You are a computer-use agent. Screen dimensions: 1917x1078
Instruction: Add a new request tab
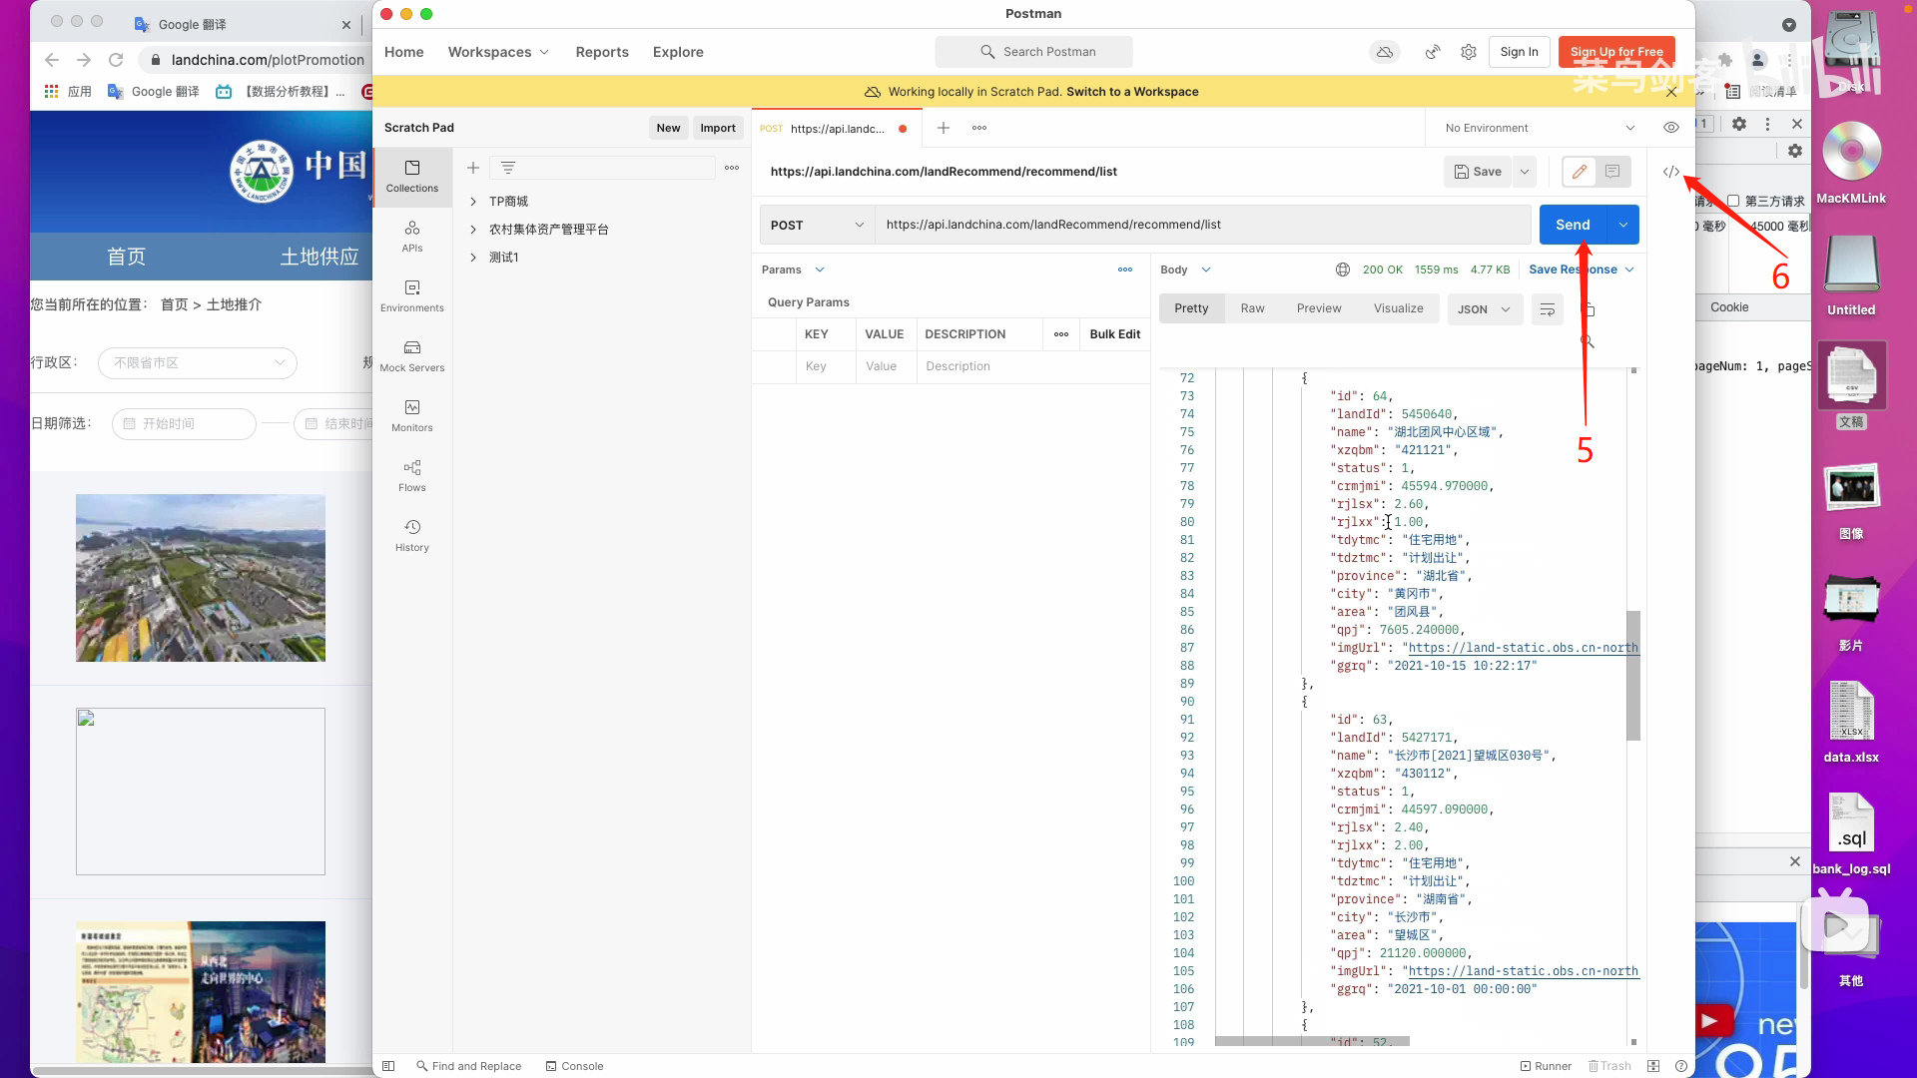(943, 128)
